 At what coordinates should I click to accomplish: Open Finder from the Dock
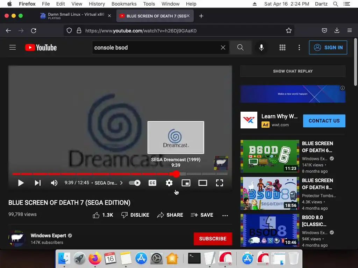tap(64, 258)
